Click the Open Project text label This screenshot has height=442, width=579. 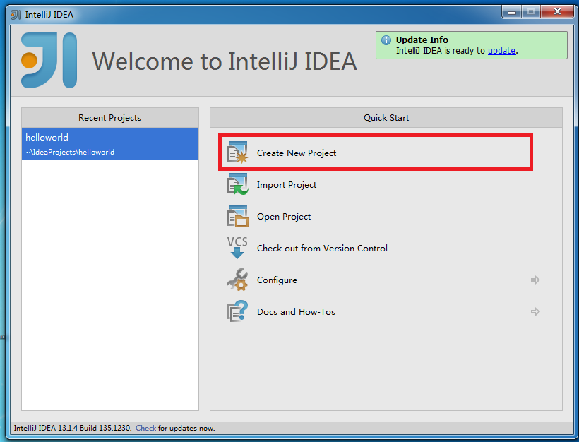(284, 217)
